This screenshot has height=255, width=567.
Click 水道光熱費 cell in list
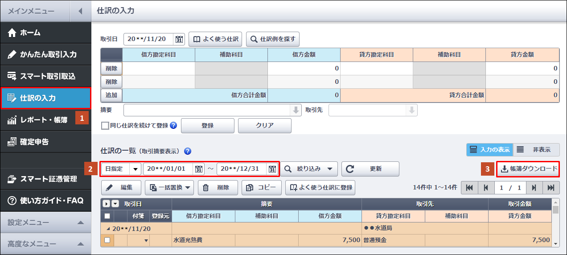(203, 240)
